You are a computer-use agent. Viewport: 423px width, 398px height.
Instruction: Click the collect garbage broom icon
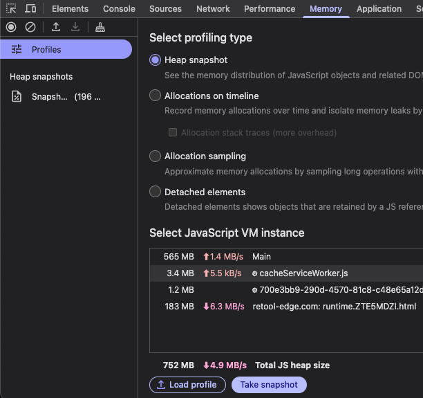pos(100,27)
